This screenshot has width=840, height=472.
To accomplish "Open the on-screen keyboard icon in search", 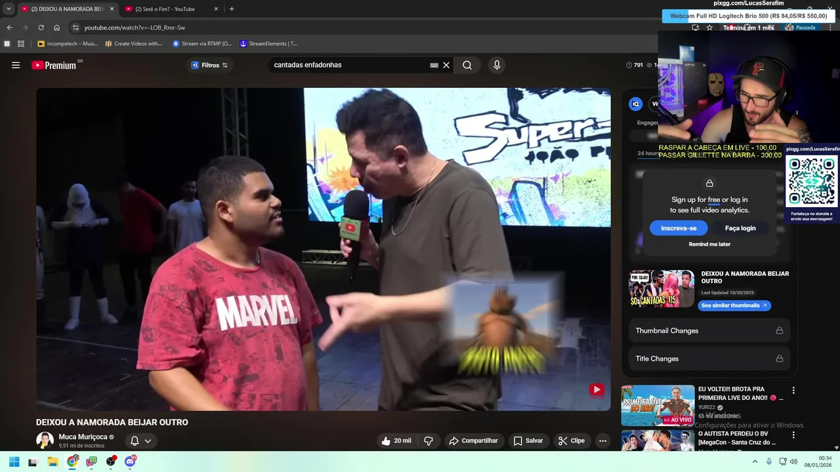I will (434, 65).
